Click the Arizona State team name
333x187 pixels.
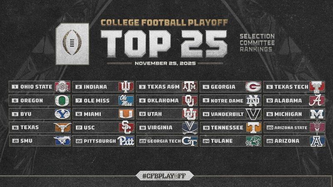click(290, 128)
